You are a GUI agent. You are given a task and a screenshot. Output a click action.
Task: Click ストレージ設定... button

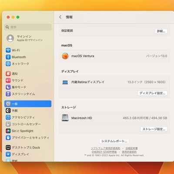pos(154,129)
